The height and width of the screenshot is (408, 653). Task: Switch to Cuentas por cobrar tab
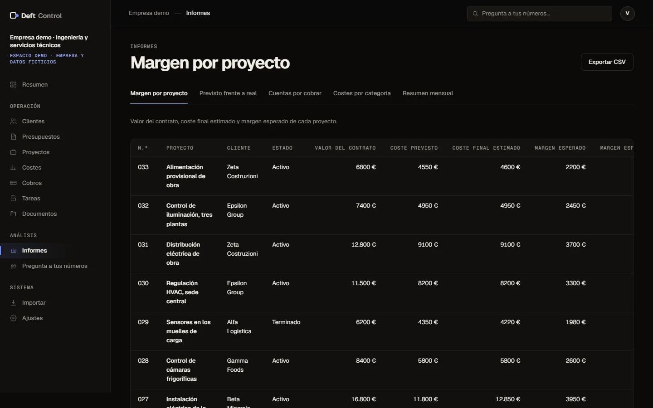(295, 93)
